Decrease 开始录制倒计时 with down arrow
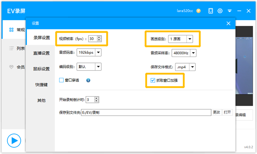The image size is (257, 154). click(96, 101)
